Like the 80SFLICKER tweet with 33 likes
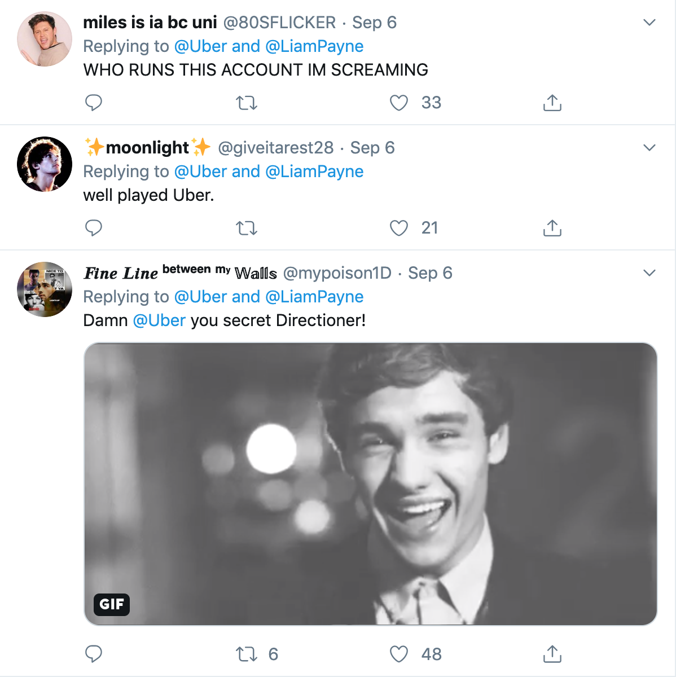The width and height of the screenshot is (676, 677). 399,103
